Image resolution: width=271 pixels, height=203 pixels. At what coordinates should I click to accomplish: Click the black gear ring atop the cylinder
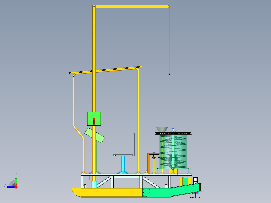pos(173,133)
